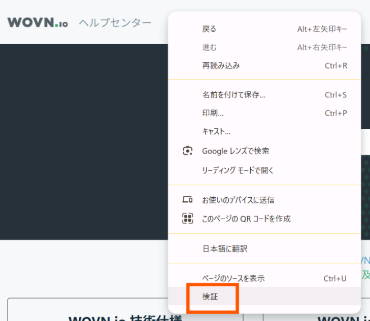Reload the page with 再読み込み
The height and width of the screenshot is (321, 370).
pyautogui.click(x=221, y=65)
